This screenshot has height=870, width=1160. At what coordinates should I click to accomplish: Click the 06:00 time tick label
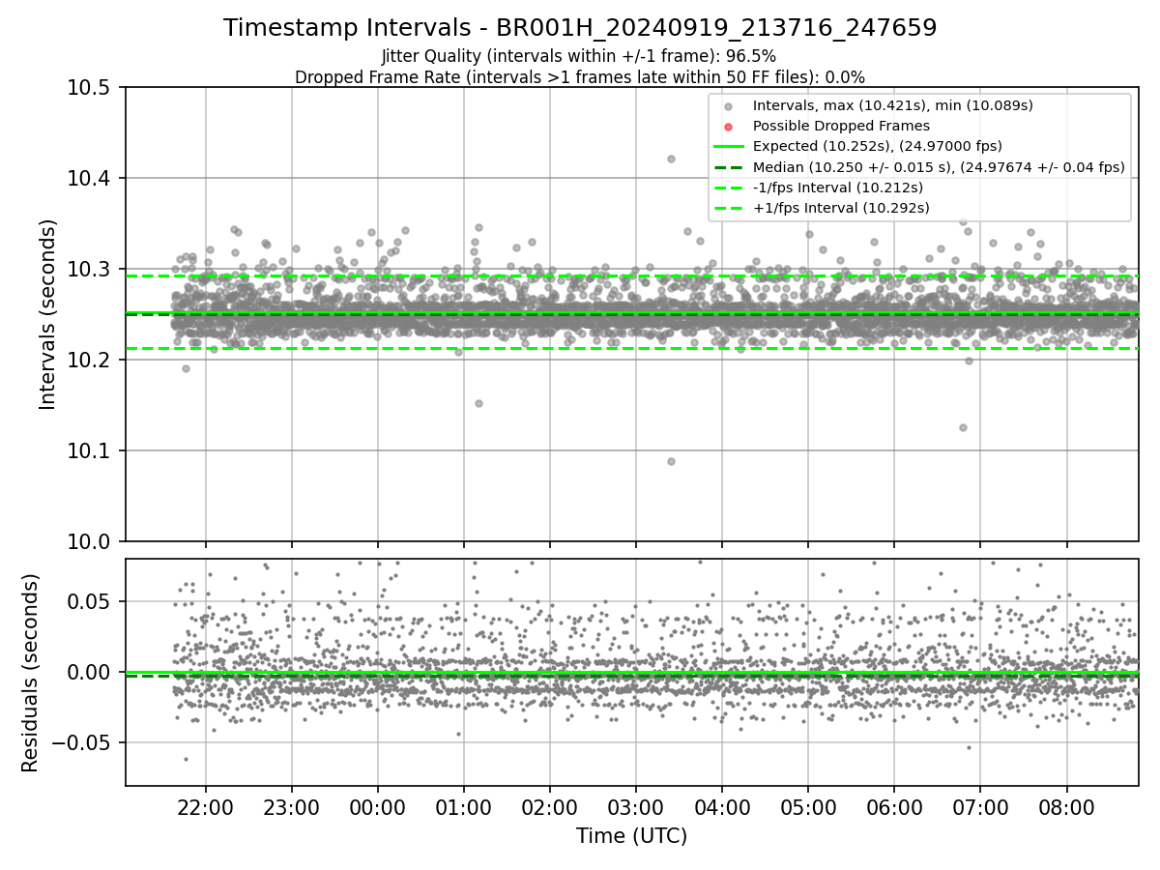894,807
